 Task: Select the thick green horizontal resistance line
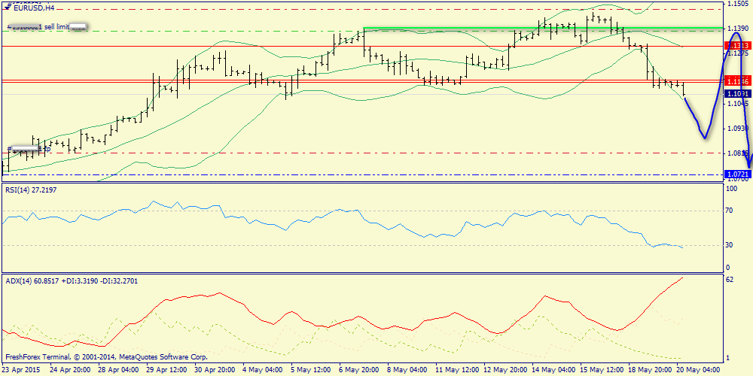coord(527,29)
